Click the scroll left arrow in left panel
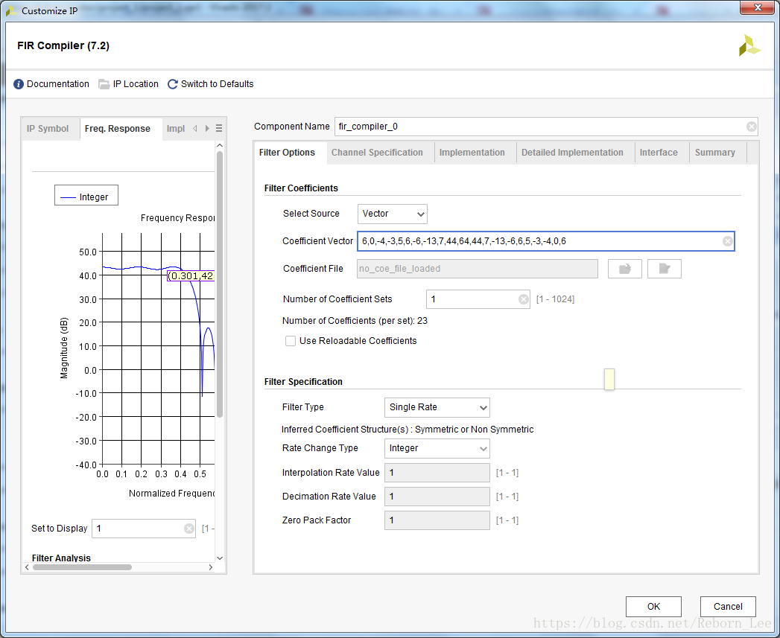The width and height of the screenshot is (780, 638). 27,567
